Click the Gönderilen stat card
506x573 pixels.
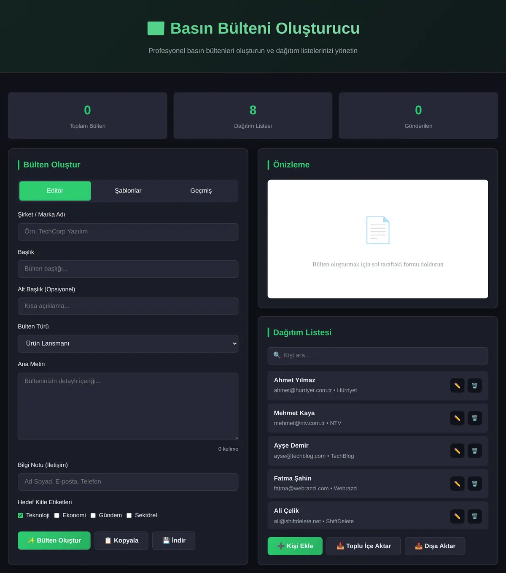[418, 116]
